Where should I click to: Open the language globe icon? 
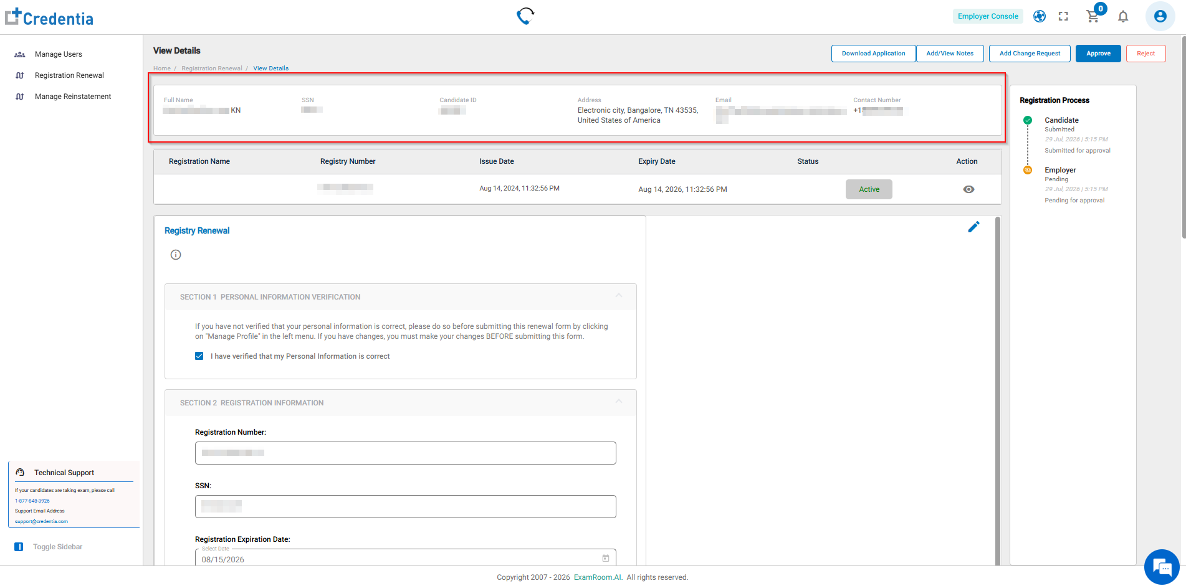coord(1040,16)
